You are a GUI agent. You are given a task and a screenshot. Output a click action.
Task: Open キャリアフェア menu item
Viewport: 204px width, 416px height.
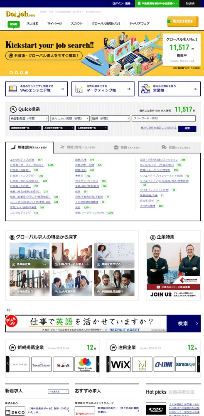tap(139, 24)
